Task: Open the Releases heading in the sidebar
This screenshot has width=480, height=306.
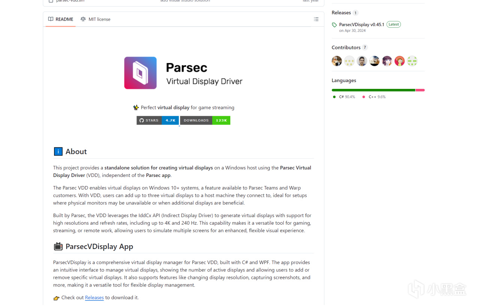Action: pos(341,13)
